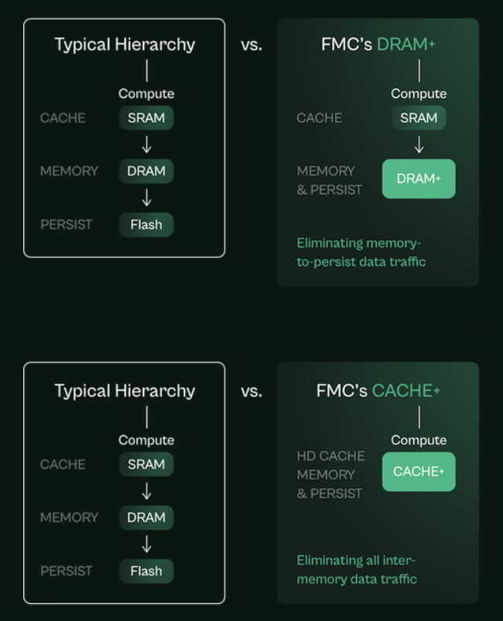
Task: Click the green DRAM+ box
Action: click(x=419, y=179)
